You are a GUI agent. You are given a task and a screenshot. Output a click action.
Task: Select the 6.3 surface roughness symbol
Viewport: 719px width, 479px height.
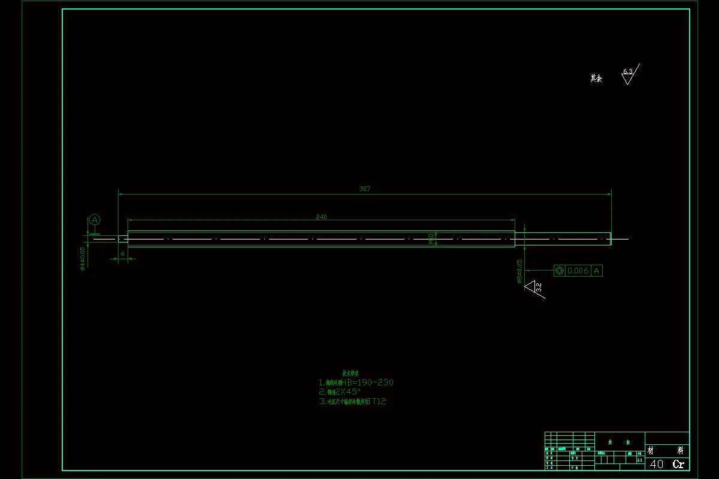point(630,74)
